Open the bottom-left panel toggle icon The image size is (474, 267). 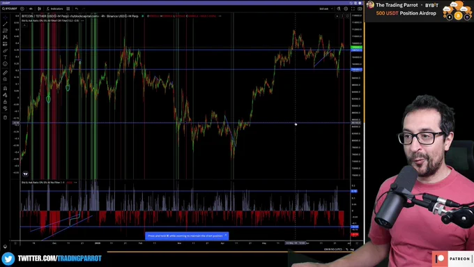click(5, 247)
